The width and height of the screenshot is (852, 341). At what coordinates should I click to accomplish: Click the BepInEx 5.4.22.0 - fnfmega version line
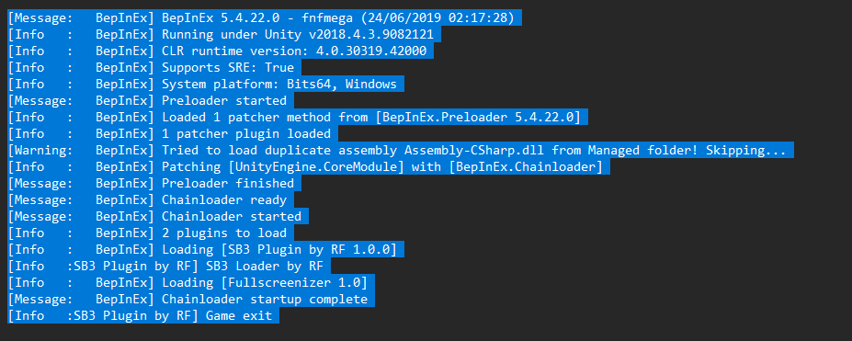[x=265, y=17]
